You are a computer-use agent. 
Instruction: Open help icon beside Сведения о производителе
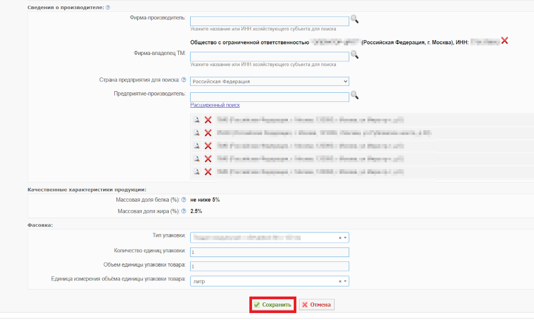click(x=108, y=7)
